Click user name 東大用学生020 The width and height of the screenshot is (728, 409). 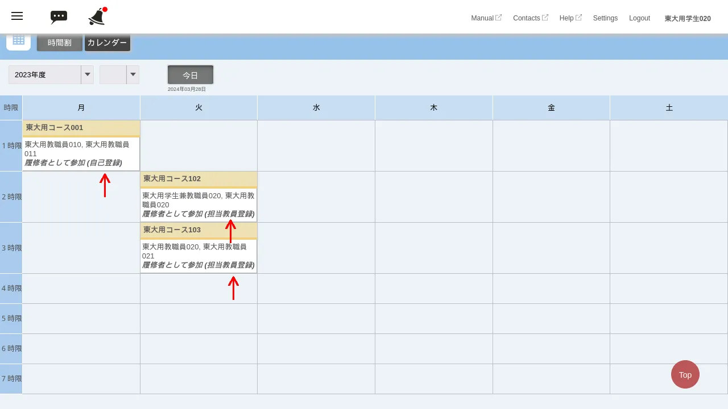point(688,19)
